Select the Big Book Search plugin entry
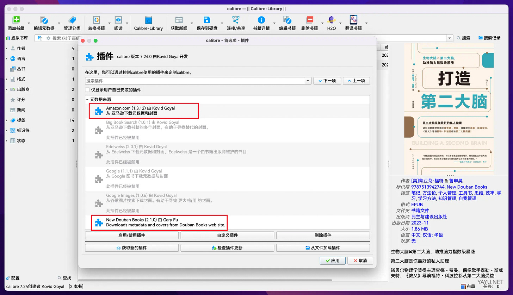513x295 pixels. click(x=228, y=131)
